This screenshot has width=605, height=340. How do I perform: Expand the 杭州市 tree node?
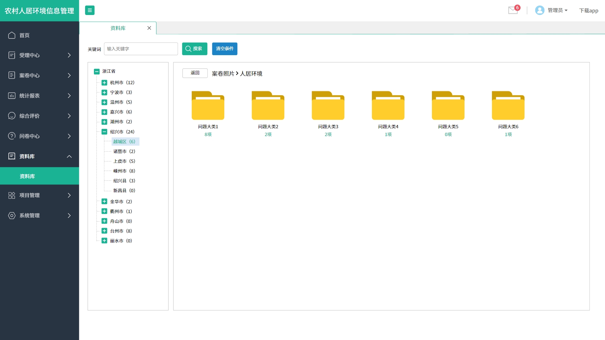coord(104,83)
